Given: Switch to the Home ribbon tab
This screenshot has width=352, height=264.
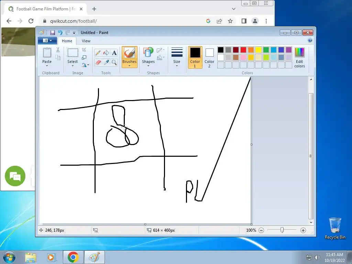Looking at the screenshot, I should tap(67, 41).
